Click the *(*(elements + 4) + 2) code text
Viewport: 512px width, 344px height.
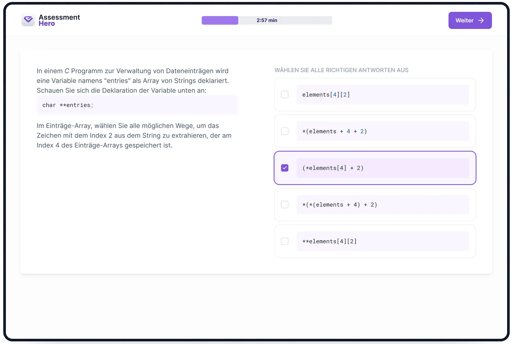click(339, 205)
